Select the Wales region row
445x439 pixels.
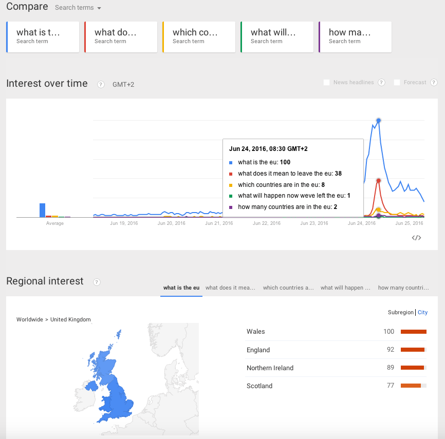tap(256, 332)
